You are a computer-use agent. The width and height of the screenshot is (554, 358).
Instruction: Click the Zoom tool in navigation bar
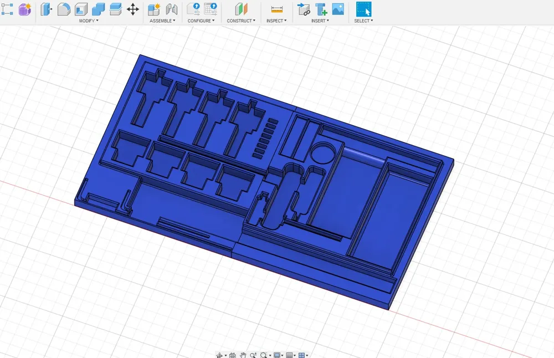click(253, 355)
